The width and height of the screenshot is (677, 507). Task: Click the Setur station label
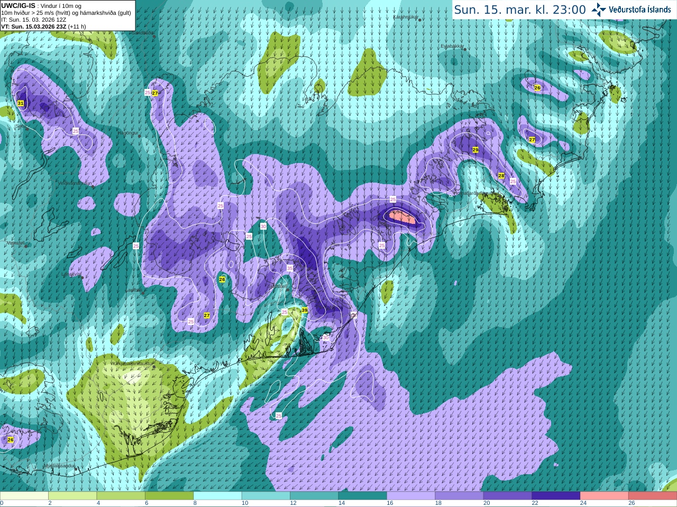click(x=21, y=126)
